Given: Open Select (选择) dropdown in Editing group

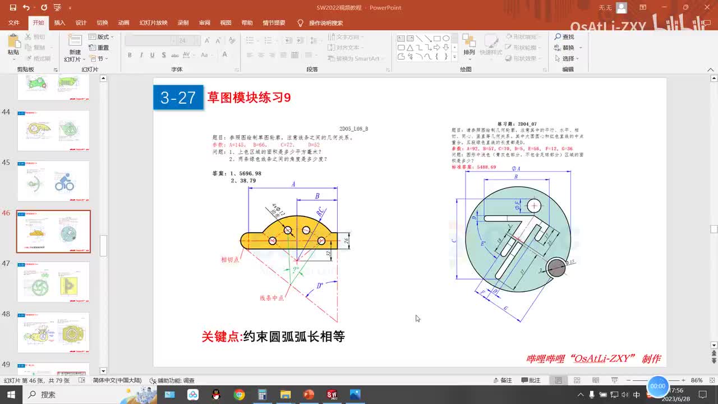Looking at the screenshot, I should (567, 58).
